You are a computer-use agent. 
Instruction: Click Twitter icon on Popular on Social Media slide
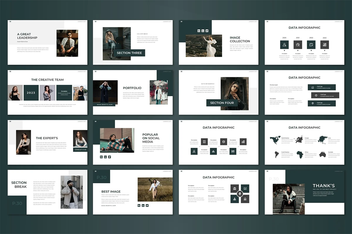(x=110, y=157)
